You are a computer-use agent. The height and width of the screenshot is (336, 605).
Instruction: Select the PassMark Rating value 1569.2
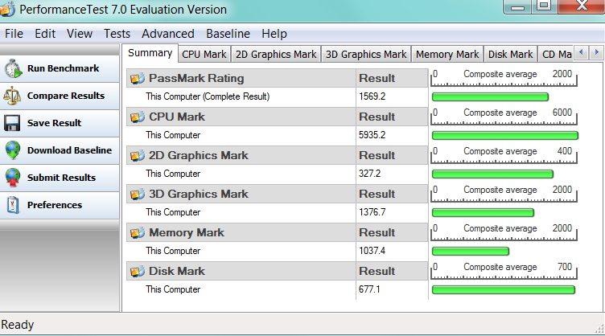coord(372,96)
